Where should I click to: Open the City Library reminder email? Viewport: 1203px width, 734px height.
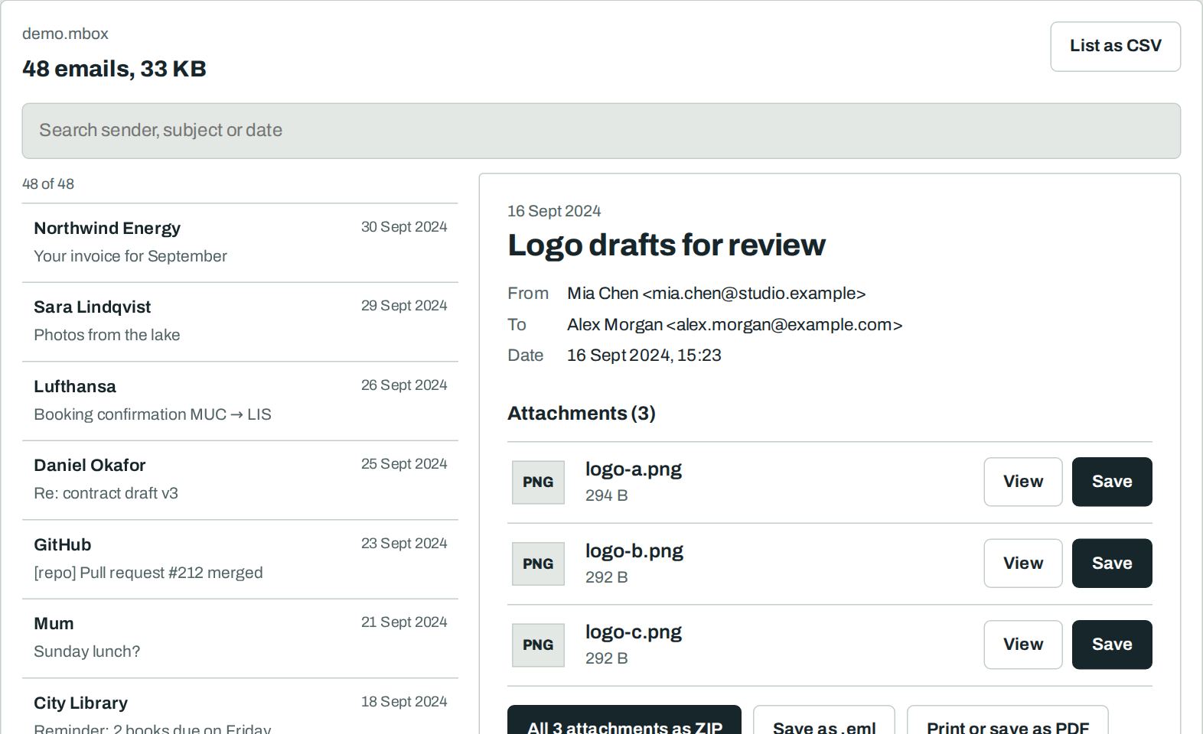click(x=240, y=706)
